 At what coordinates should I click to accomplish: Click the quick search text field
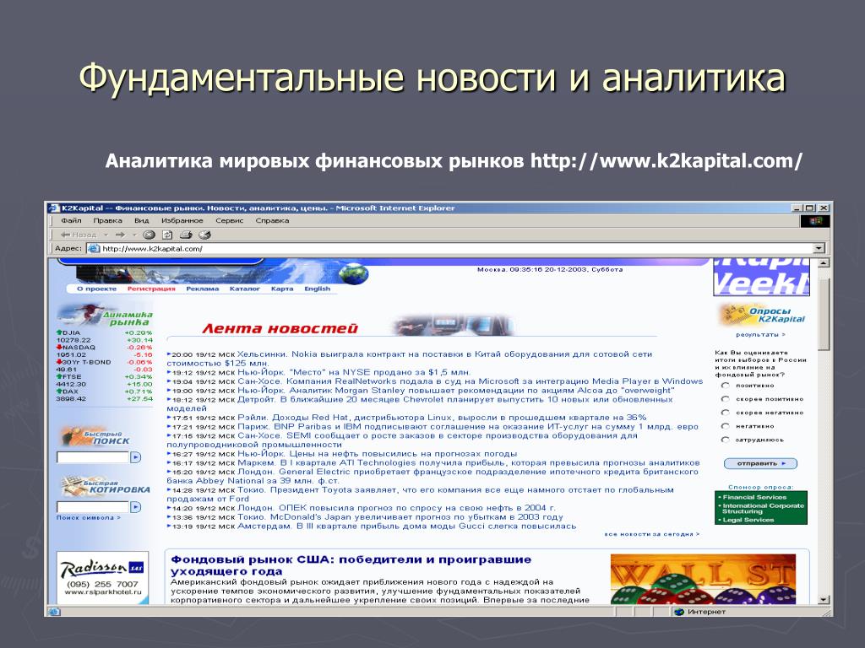[93, 457]
